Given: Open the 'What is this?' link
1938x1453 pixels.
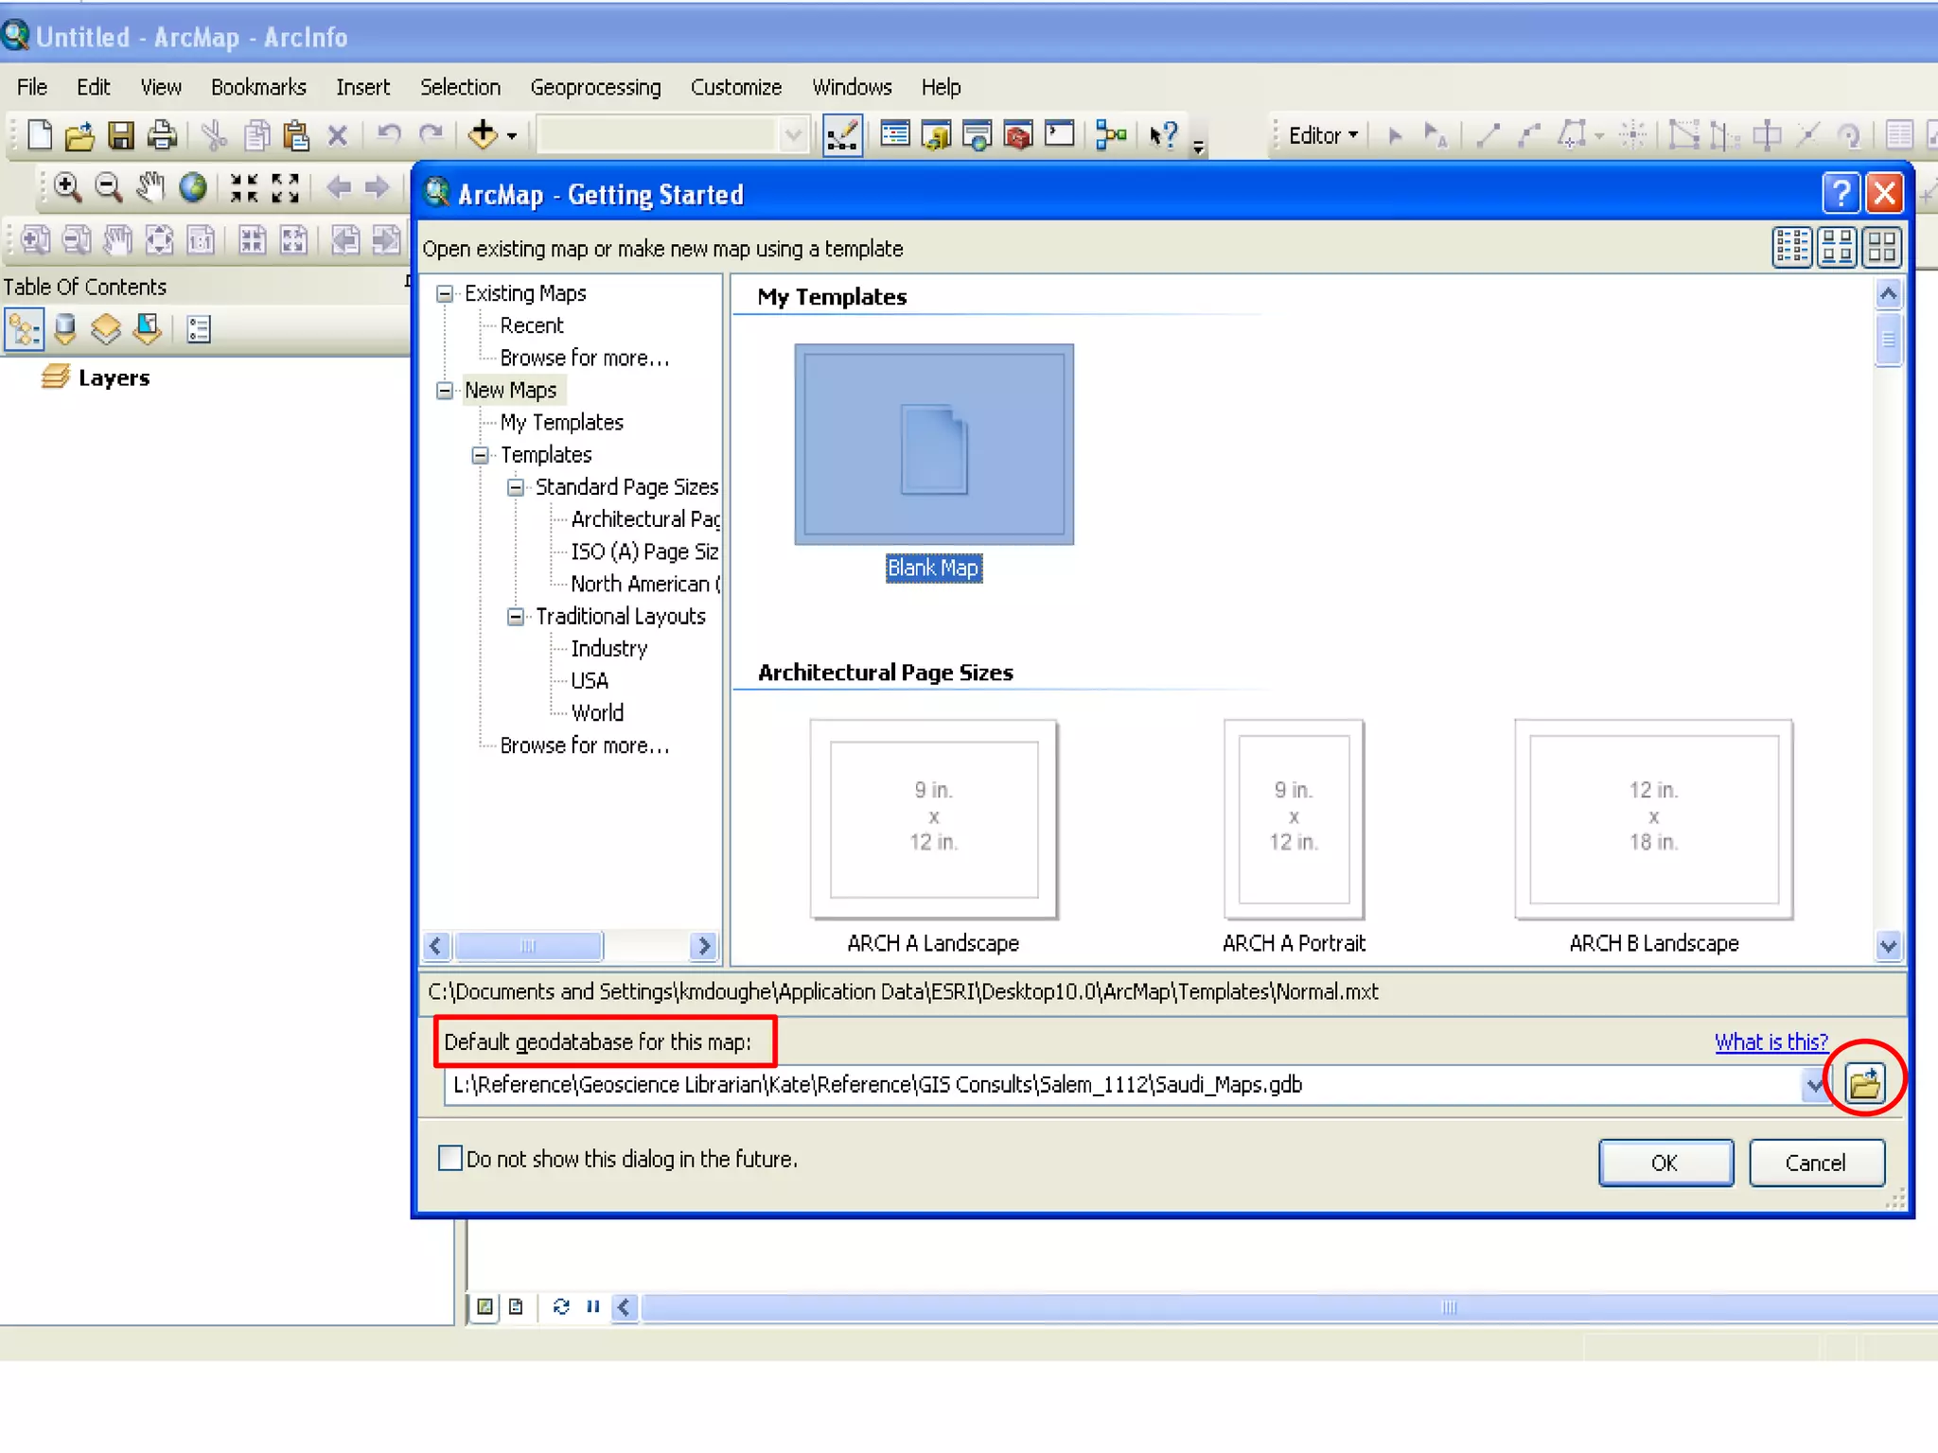Looking at the screenshot, I should click(x=1771, y=1042).
